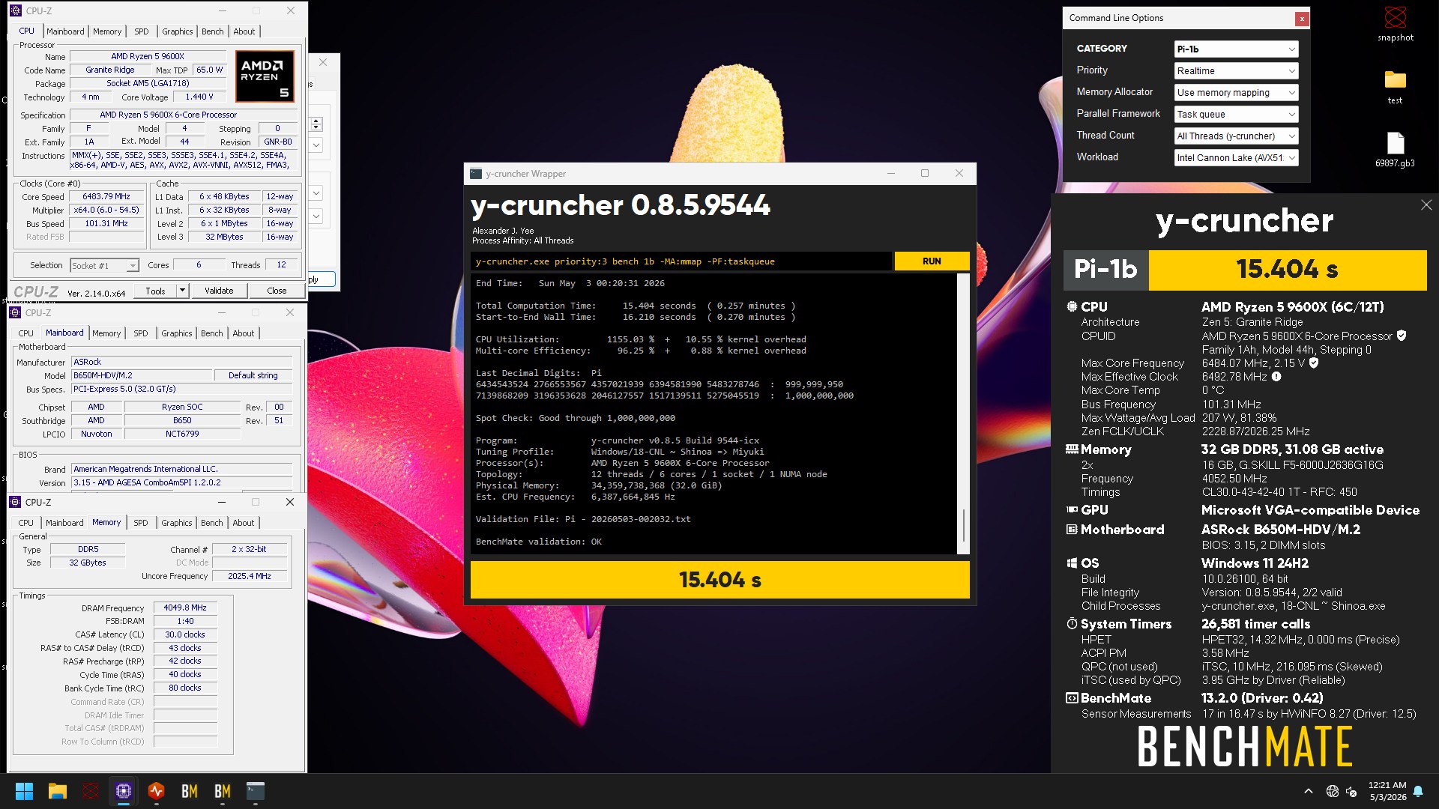
Task: Open the Memory Allocator dropdown
Action: [x=1236, y=92]
